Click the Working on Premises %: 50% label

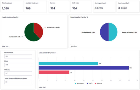point(130,32)
